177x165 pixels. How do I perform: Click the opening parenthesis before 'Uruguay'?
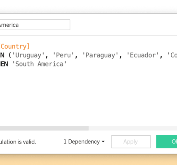tap(10, 55)
